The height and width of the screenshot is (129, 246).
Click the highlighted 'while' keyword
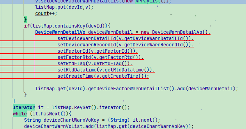[20, 114]
